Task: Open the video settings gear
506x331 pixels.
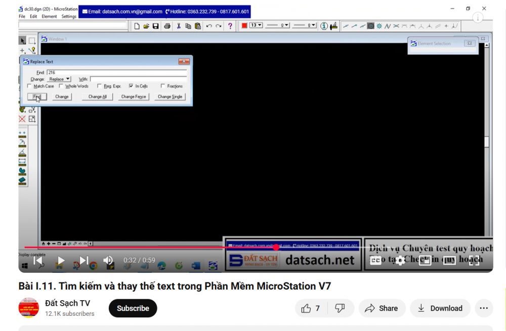Action: [400, 261]
